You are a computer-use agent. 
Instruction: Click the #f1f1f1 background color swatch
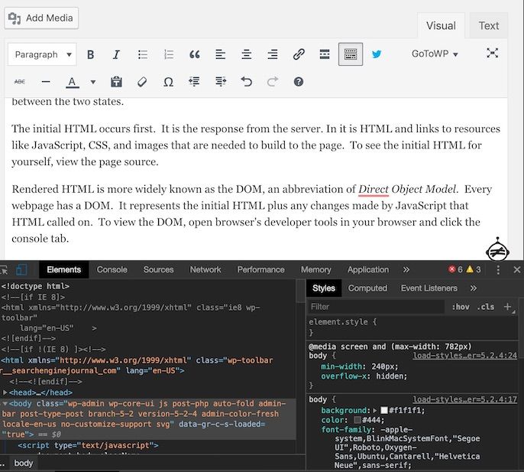(x=384, y=410)
